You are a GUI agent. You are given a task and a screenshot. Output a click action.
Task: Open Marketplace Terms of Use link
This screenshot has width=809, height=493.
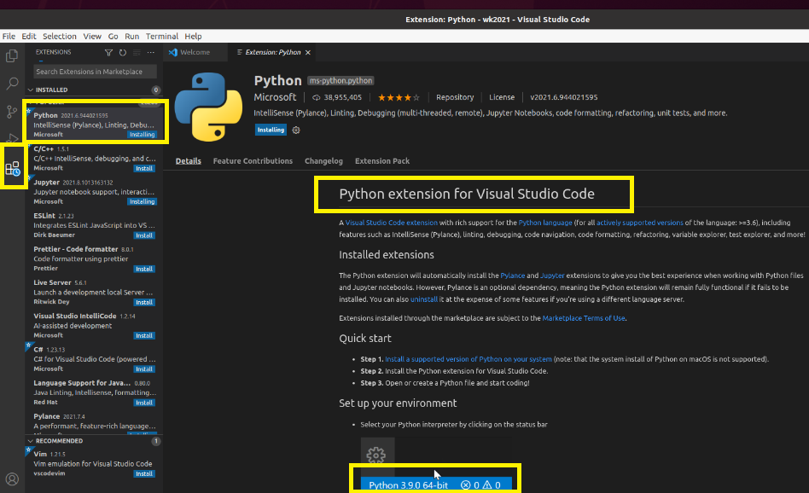point(584,319)
